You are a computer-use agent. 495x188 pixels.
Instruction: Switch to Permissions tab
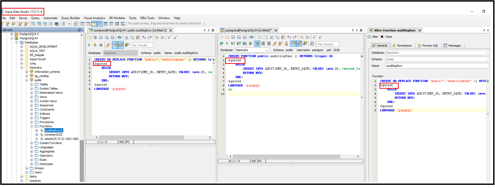[402, 46]
